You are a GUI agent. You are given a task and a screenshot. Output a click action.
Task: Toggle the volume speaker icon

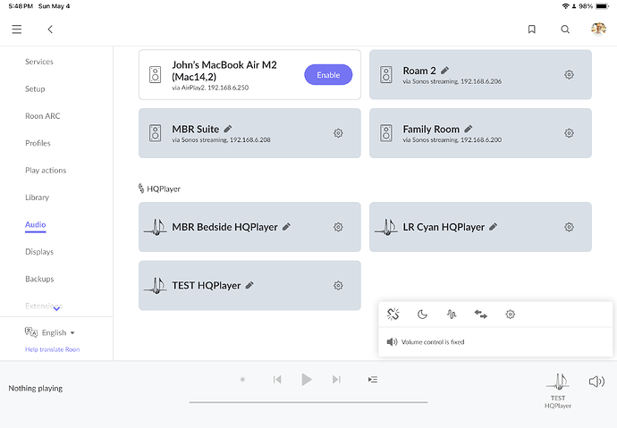coord(596,382)
